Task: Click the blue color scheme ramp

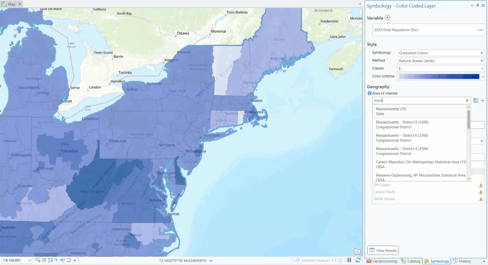Action: (439, 77)
